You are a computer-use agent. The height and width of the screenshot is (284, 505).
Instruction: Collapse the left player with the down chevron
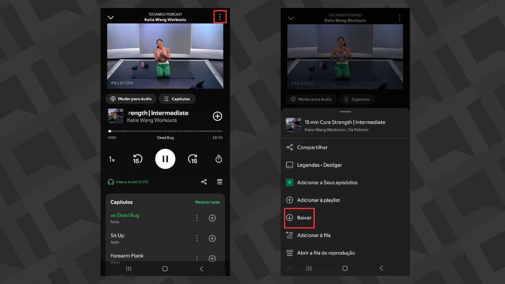click(x=111, y=17)
